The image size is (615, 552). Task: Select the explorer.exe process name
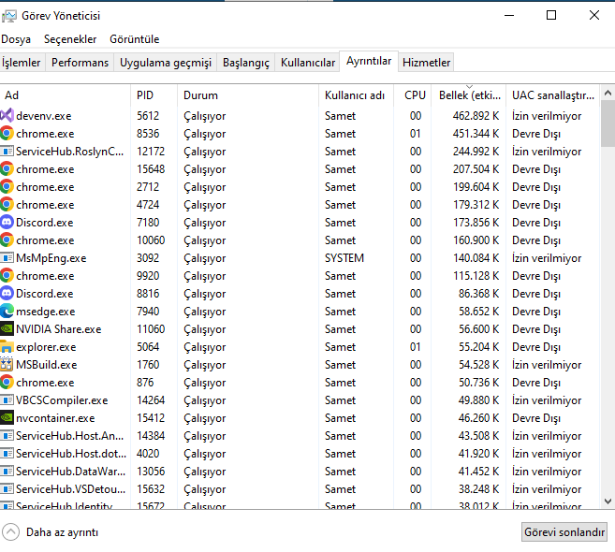[x=46, y=347]
